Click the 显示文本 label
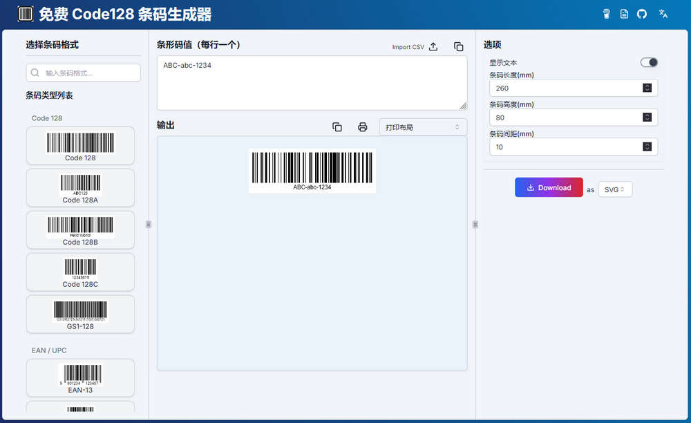This screenshot has width=691, height=423. point(503,63)
